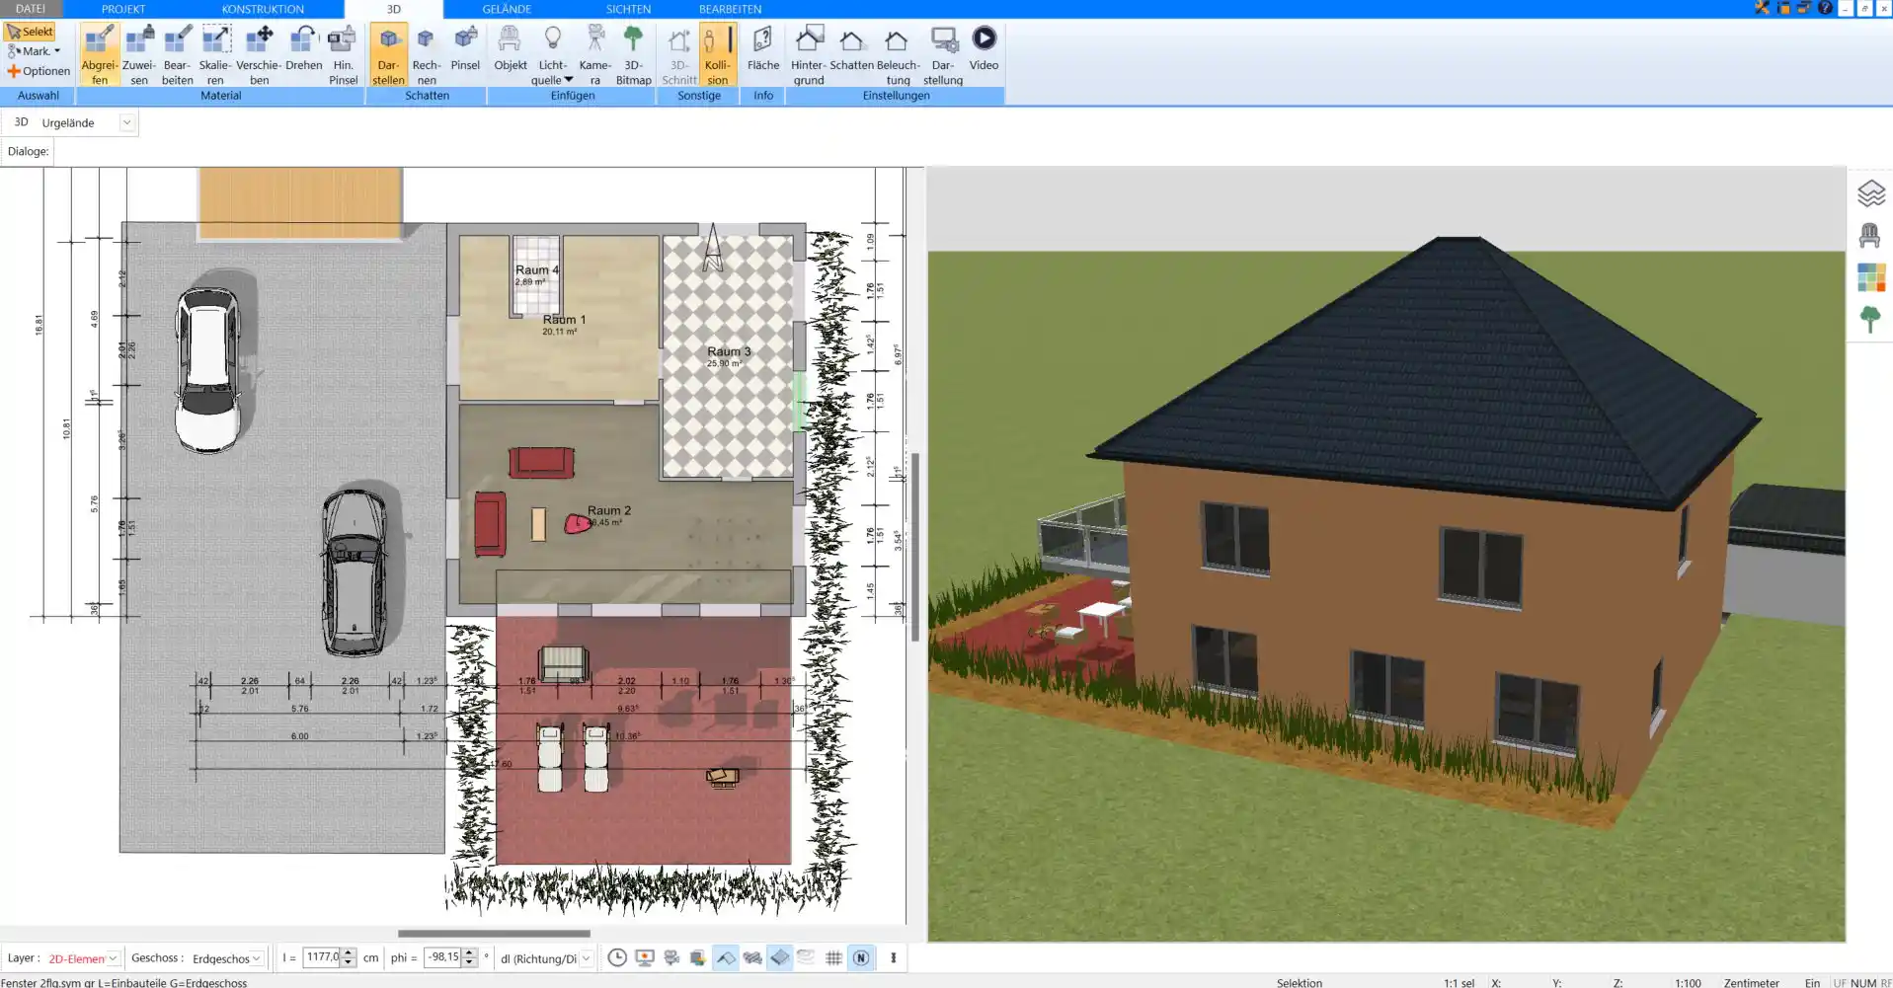Click the Raum 2 label in floor plan
The height and width of the screenshot is (988, 1893).
pyautogui.click(x=608, y=510)
